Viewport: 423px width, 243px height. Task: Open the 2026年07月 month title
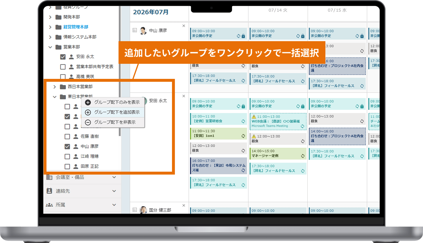(x=150, y=12)
